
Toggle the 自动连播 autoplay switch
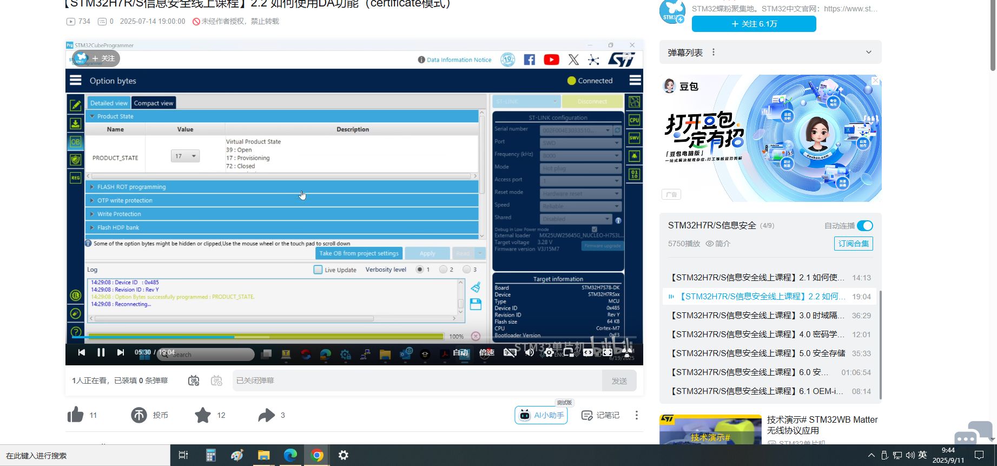864,226
